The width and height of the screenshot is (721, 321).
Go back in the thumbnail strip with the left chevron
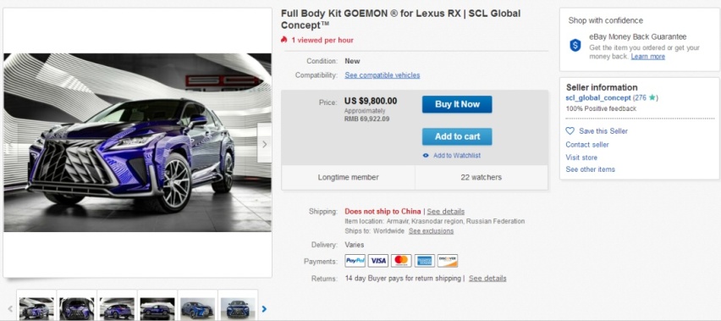click(10, 308)
